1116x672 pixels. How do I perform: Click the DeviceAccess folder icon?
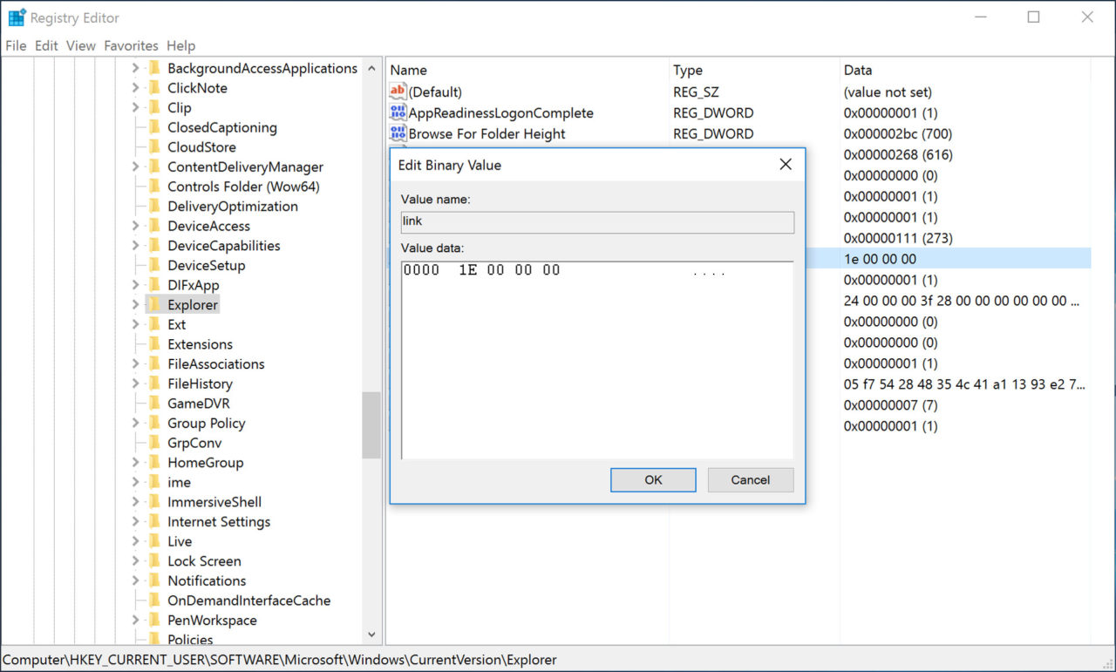click(154, 226)
